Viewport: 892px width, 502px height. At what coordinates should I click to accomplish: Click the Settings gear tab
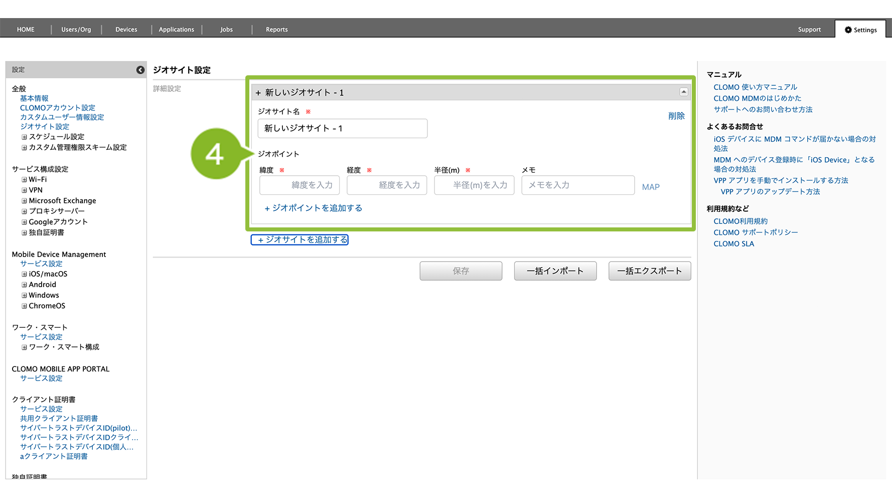click(860, 30)
